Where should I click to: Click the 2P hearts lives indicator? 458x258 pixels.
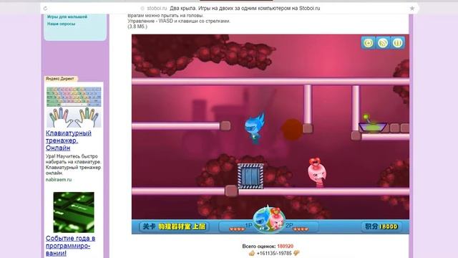[x=301, y=229]
